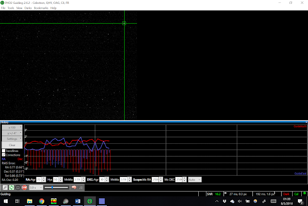This screenshot has height=206, width=308.
Task: Stop guiding with red STOP icon
Action: coord(25,188)
